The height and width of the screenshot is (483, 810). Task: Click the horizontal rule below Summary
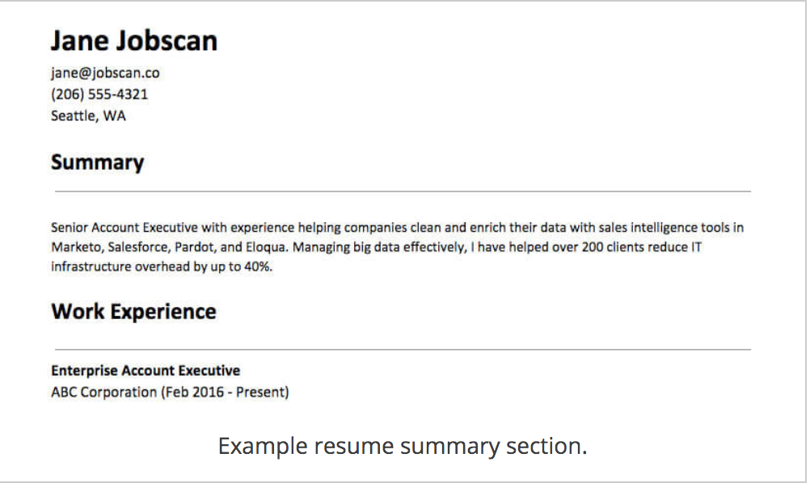click(403, 191)
